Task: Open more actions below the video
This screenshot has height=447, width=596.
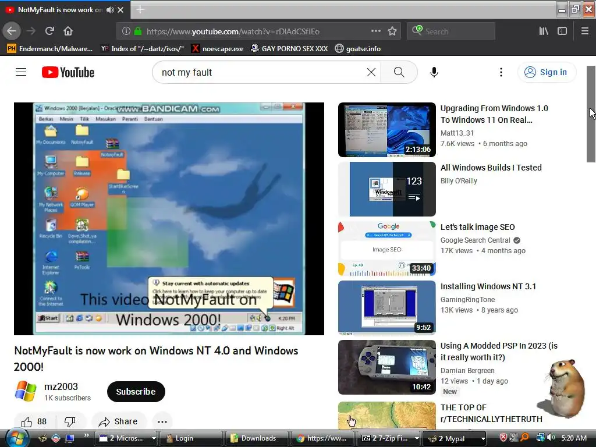Action: [162, 421]
